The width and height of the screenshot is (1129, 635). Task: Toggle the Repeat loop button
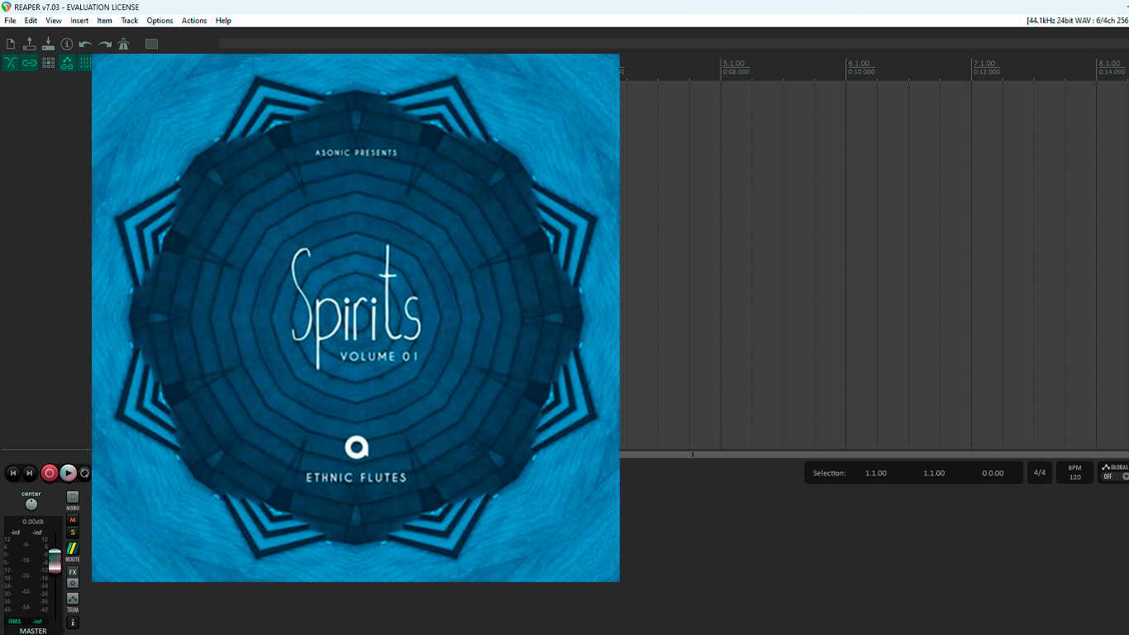[x=84, y=473]
